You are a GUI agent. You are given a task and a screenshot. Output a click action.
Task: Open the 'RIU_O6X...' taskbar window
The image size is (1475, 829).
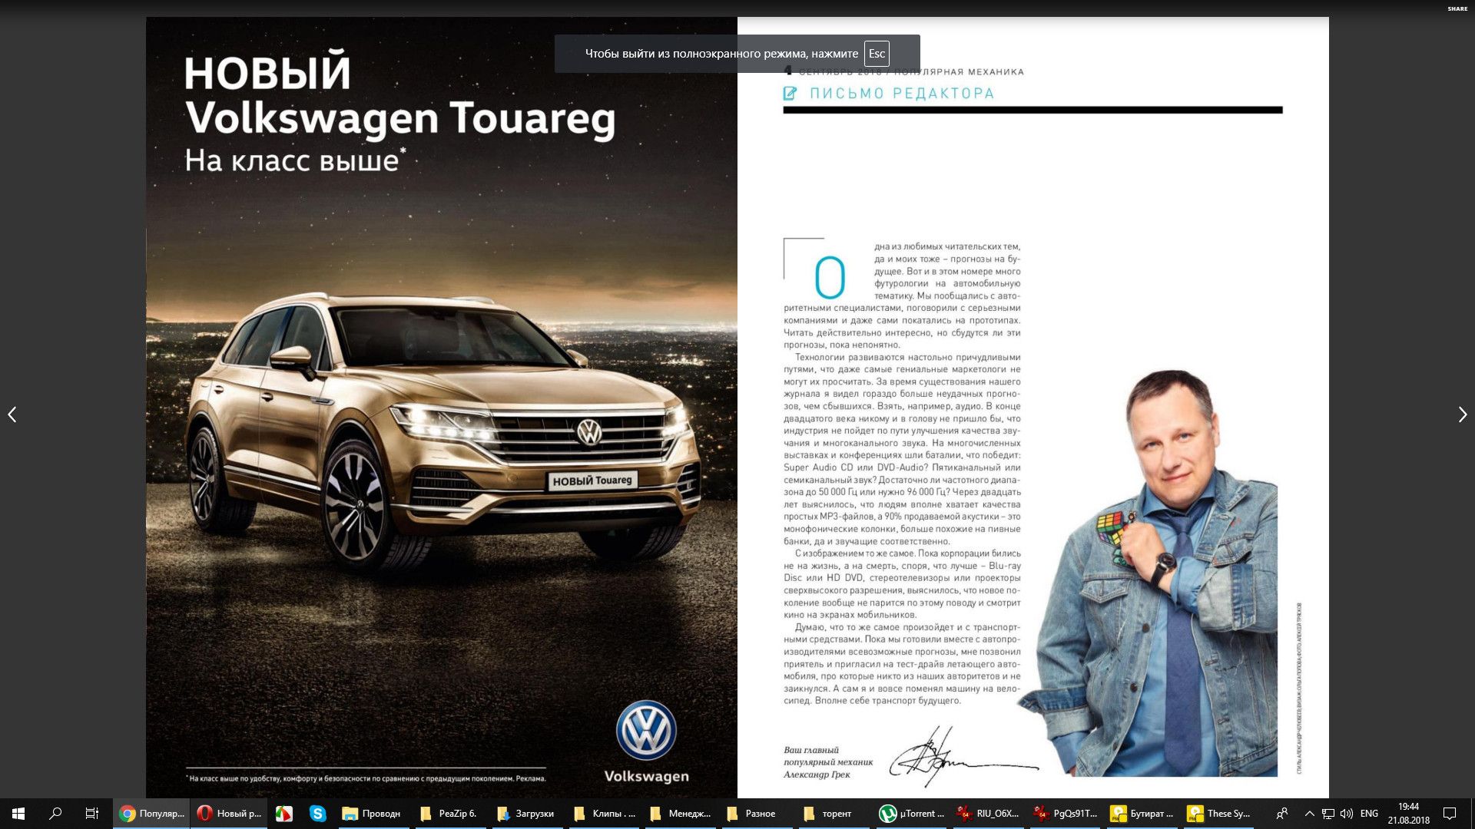[988, 814]
